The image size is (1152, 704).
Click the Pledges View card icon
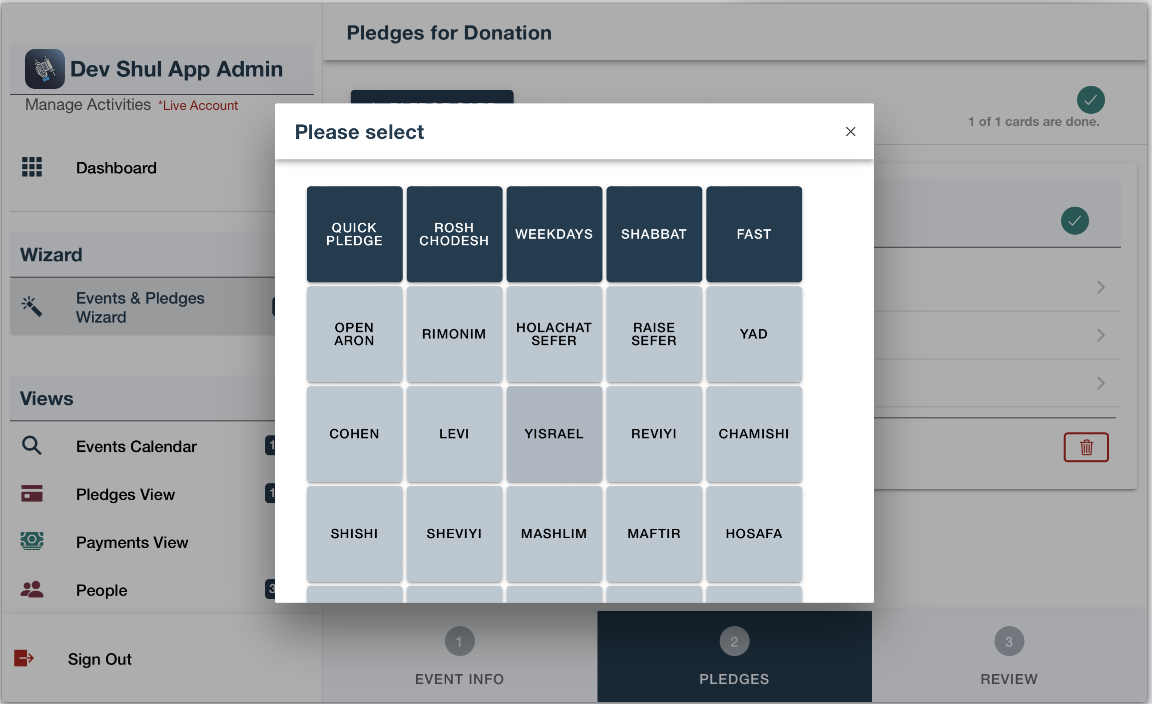(x=32, y=493)
